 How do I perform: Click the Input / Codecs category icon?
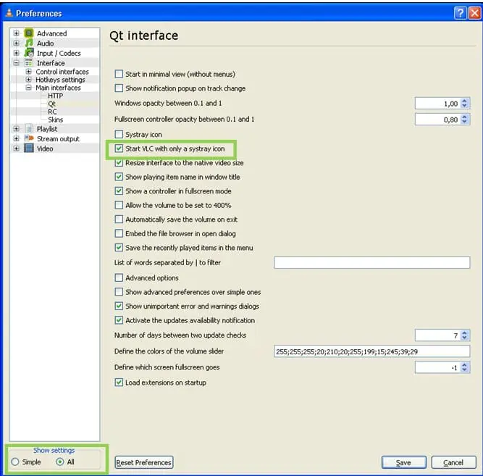[29, 53]
